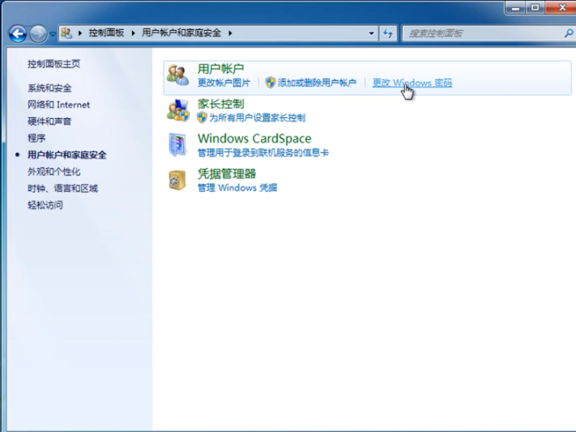The image size is (576, 432).
Task: Go to 系统和安全 in sidebar
Action: tap(49, 88)
